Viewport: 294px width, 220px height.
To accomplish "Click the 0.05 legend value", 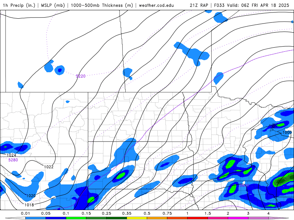I will [x=46, y=213].
